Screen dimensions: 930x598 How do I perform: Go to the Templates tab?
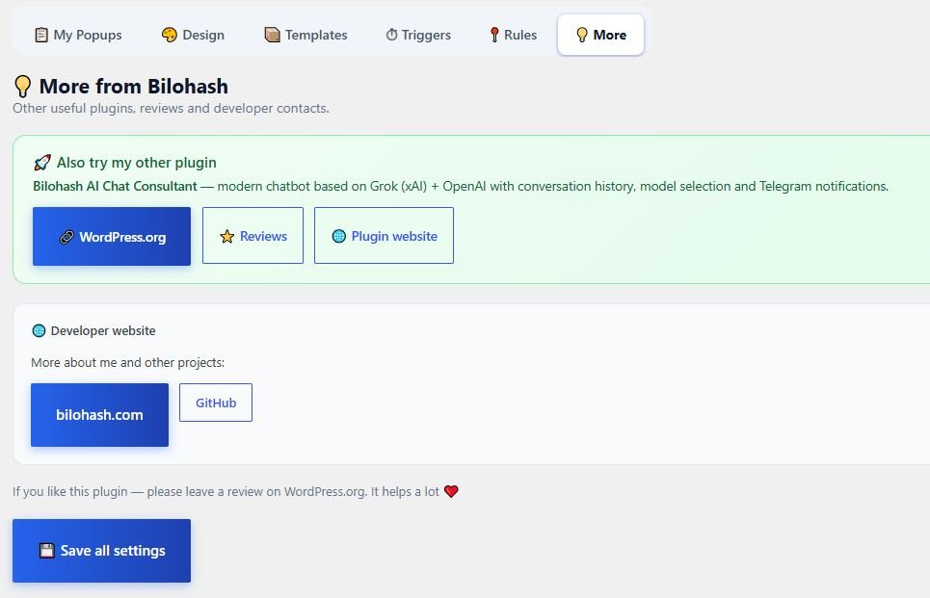306,35
